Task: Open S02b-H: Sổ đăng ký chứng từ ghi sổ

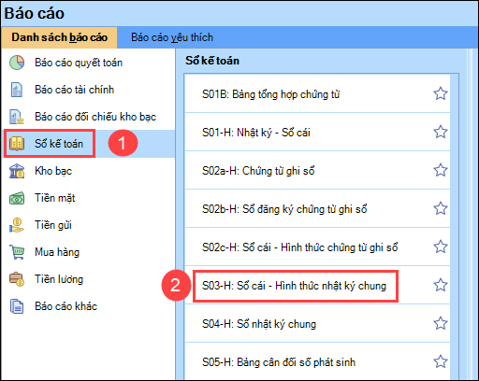Action: coord(317,208)
